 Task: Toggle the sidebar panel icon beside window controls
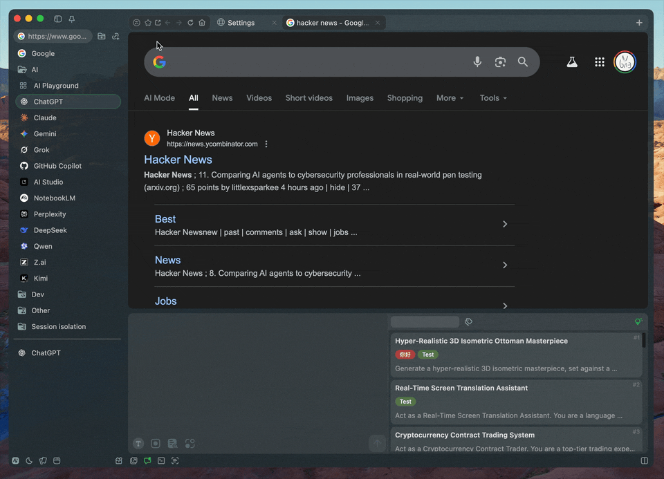pos(58,19)
